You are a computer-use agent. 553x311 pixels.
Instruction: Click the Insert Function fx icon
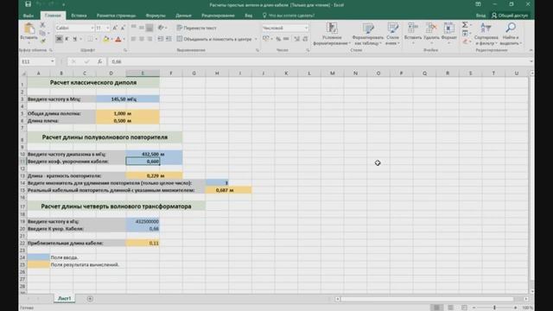100,61
